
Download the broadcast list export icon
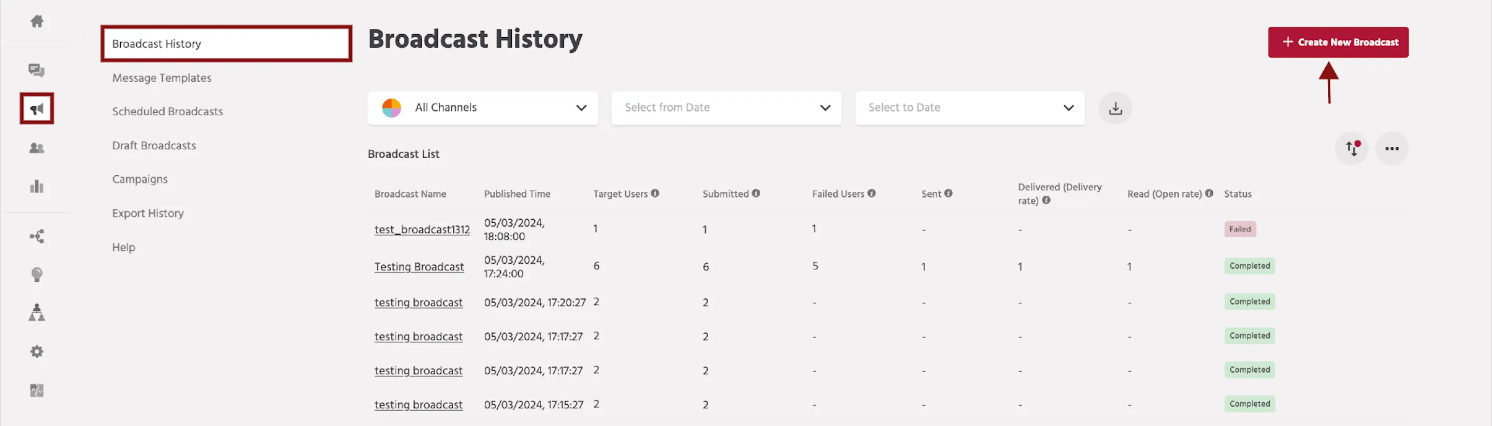pyautogui.click(x=1115, y=108)
